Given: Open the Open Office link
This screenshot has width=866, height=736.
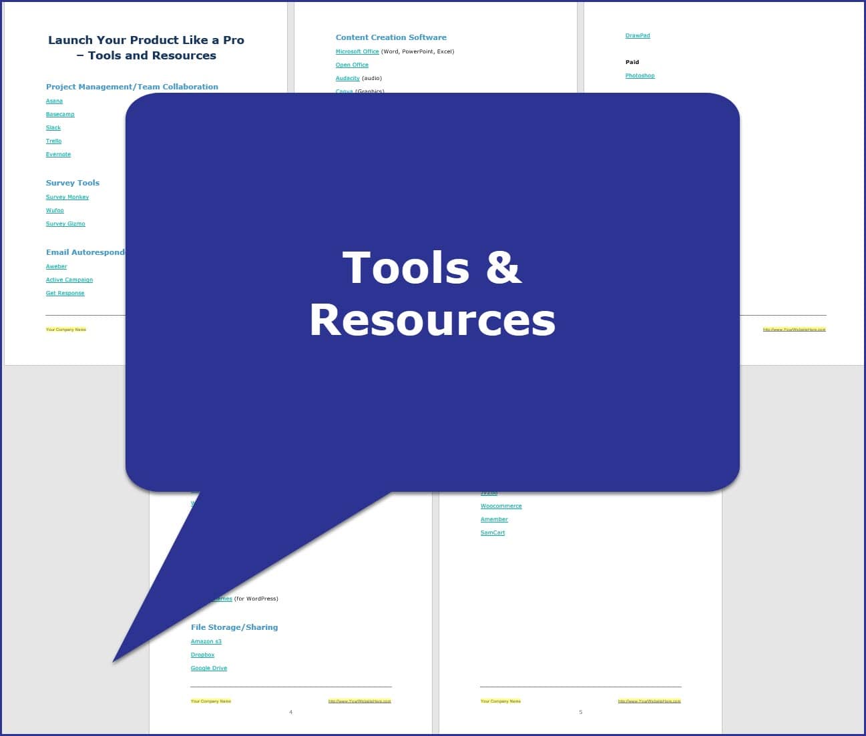Looking at the screenshot, I should pyautogui.click(x=352, y=65).
